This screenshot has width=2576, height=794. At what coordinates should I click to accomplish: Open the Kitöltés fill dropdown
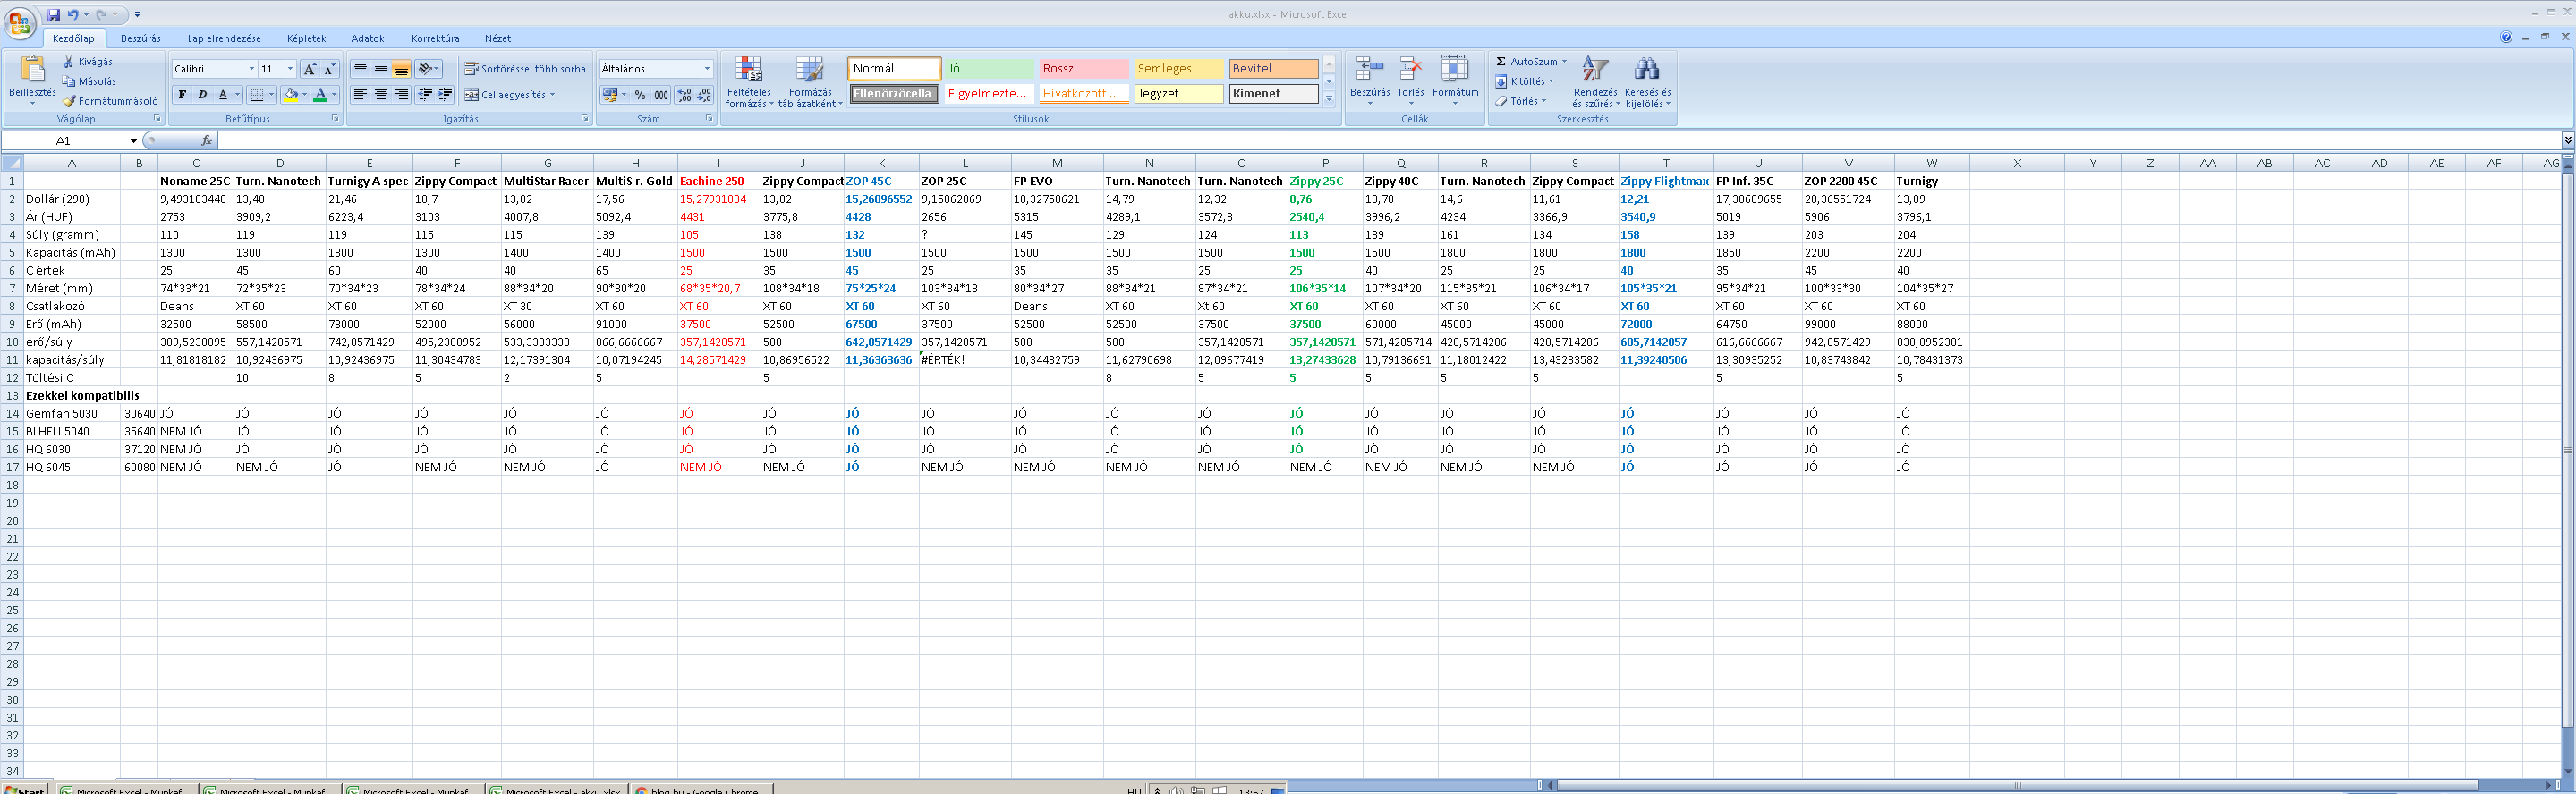[x=1524, y=82]
